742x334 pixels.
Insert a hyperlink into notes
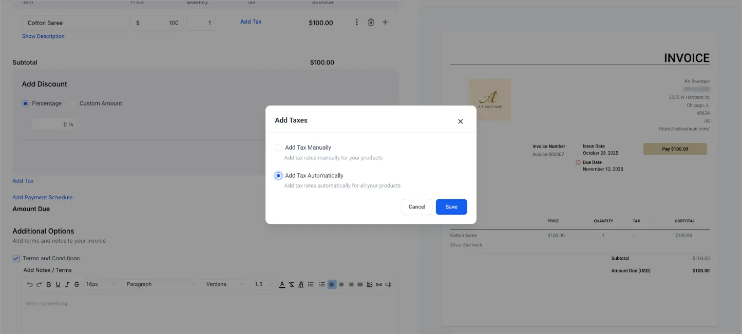[x=378, y=284]
